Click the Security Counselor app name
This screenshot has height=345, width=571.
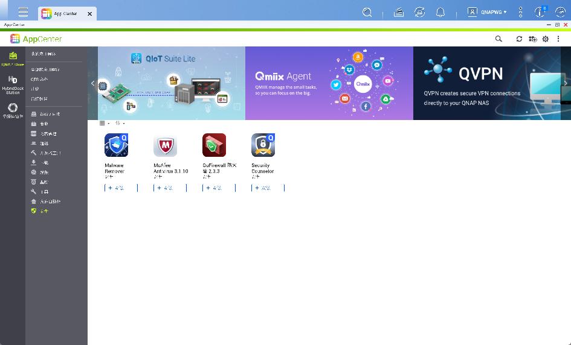pos(263,168)
